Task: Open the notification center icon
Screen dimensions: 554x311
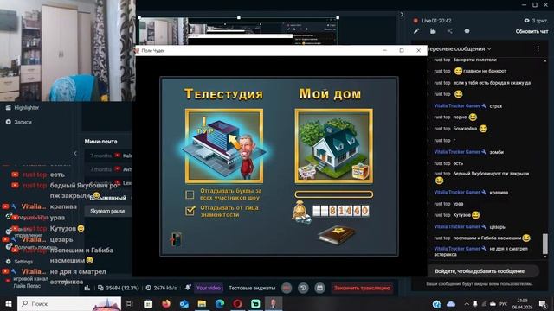Action: pos(543,303)
